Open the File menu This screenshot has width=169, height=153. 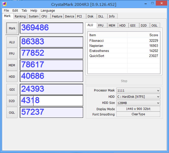(6, 11)
